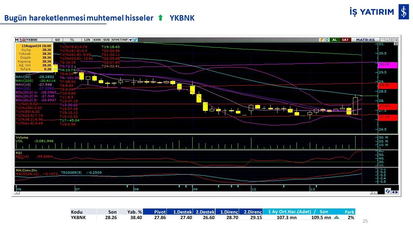This screenshot has height=232, width=413.
Task: Click the 07 date marker on timeline
Action: [x=77, y=189]
